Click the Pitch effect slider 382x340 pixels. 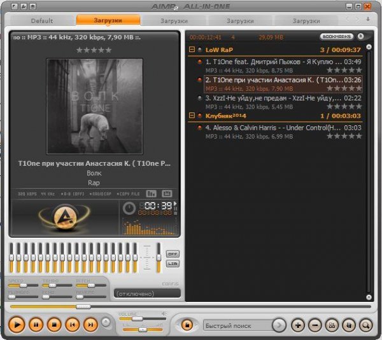tap(91, 285)
